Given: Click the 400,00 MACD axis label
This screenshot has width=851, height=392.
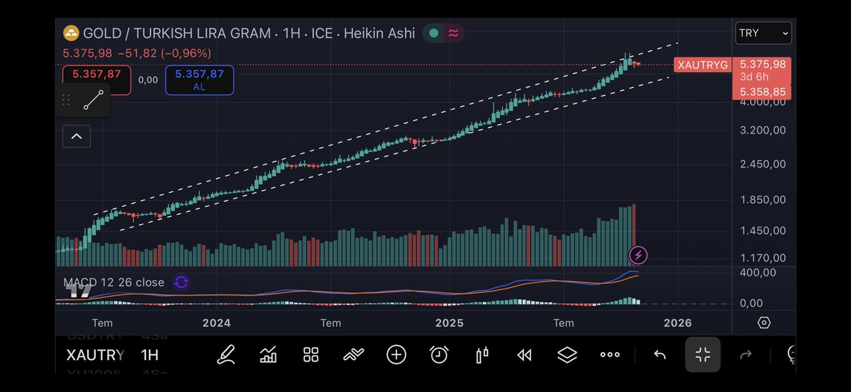Looking at the screenshot, I should coord(757,272).
